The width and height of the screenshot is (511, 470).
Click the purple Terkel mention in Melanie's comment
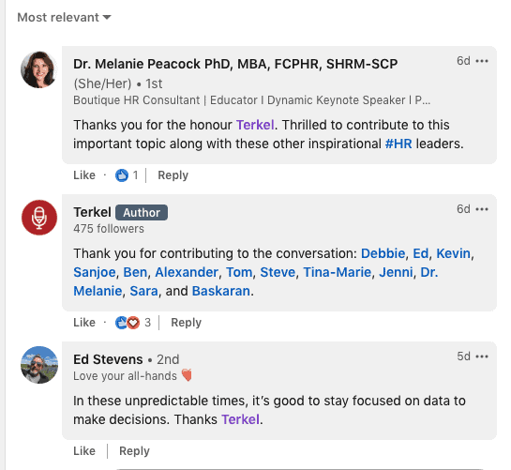point(255,125)
